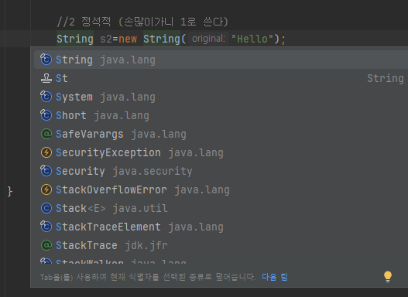Click the s2 variable name
The width and height of the screenshot is (408, 297).
106,39
